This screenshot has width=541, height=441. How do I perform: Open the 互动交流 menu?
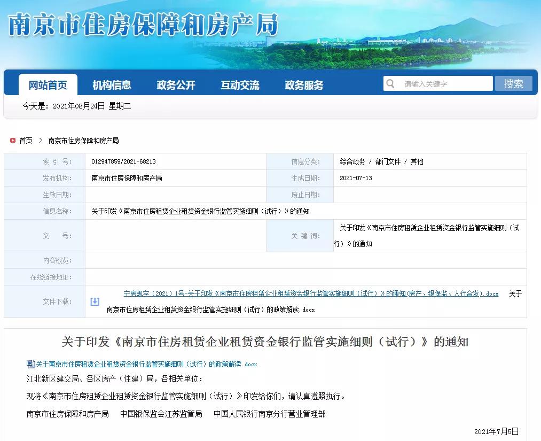[x=240, y=83]
